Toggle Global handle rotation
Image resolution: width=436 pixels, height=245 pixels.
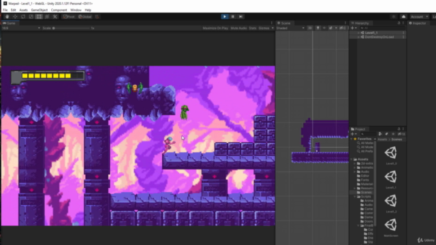[x=85, y=16]
